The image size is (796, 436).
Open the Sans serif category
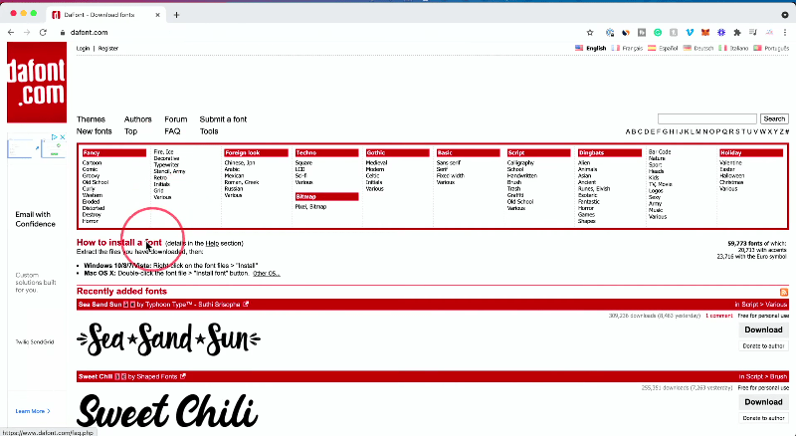[449, 163]
